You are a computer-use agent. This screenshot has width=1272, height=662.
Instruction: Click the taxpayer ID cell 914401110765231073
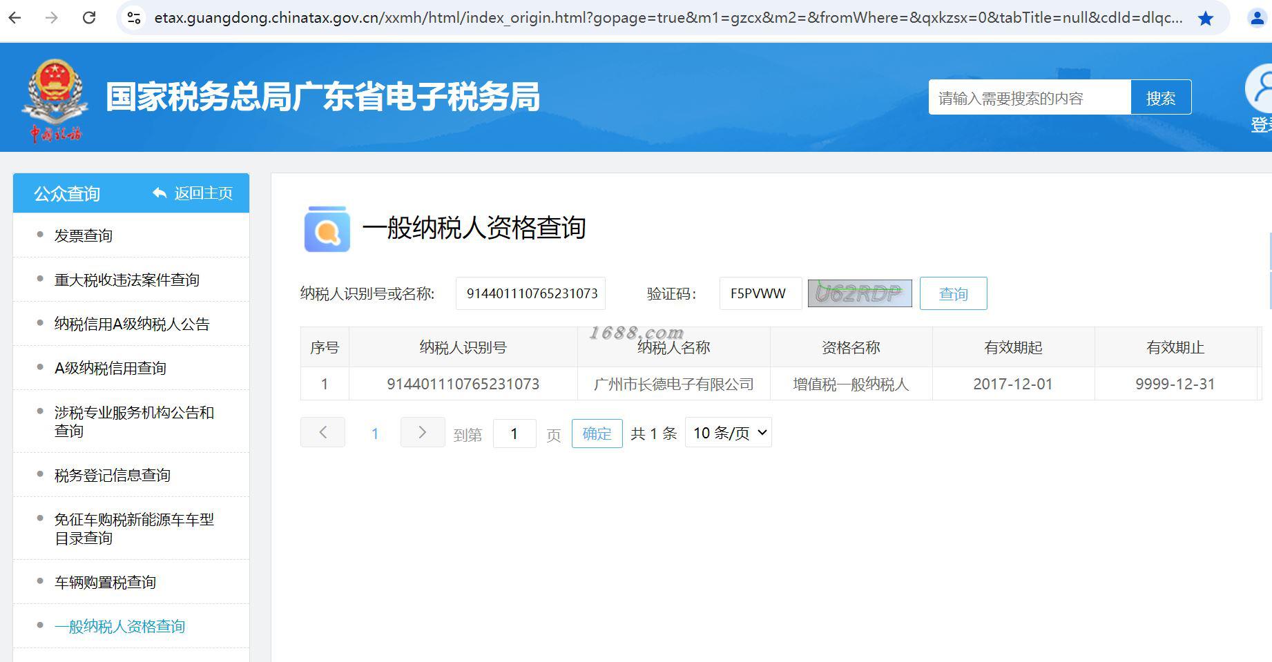[463, 384]
